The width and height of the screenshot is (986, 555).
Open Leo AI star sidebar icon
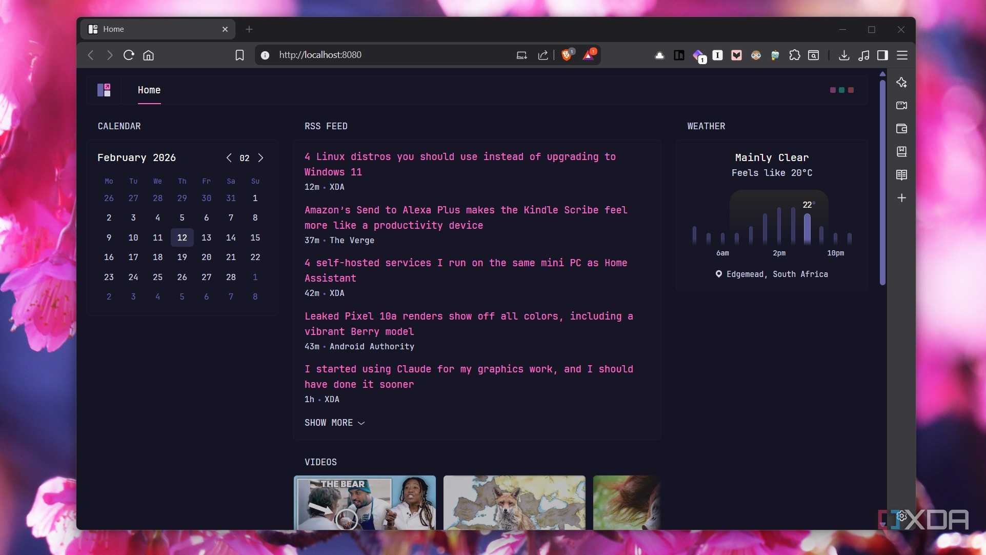901,83
